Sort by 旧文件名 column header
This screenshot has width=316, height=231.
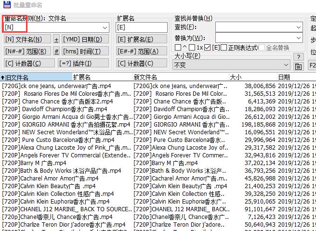point(36,77)
